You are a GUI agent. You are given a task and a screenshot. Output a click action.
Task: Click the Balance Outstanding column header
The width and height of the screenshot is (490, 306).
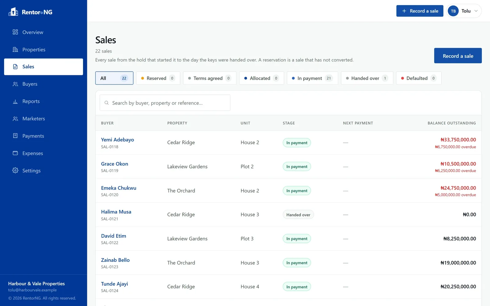click(452, 123)
